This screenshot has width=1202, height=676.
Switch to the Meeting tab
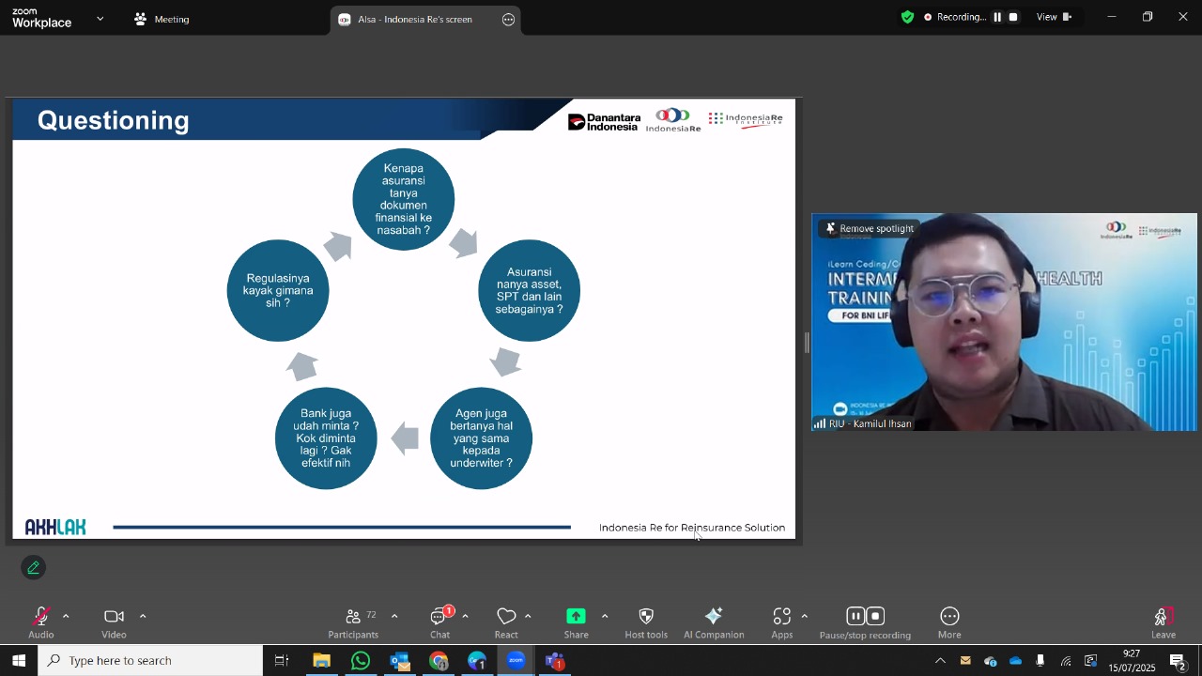(x=162, y=19)
